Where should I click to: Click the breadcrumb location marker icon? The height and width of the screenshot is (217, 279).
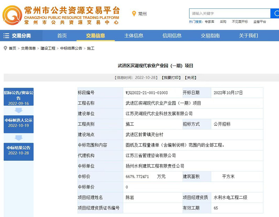pos(5,48)
